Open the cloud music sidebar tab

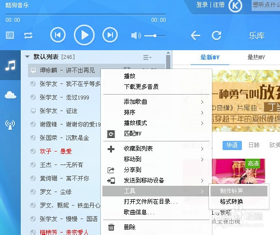(10, 95)
